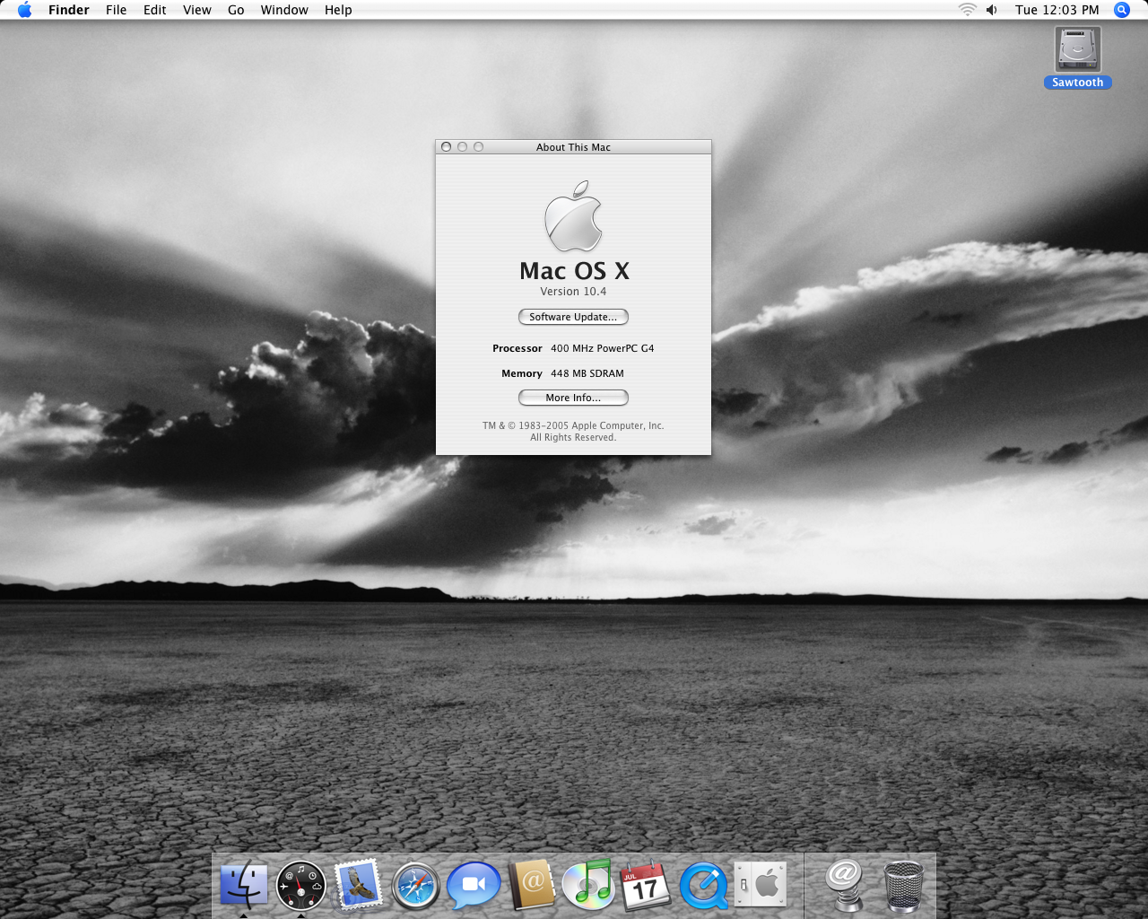Click the 400 MHz PowerPC G4 text
Screen dimensions: 1148x919
tap(602, 348)
